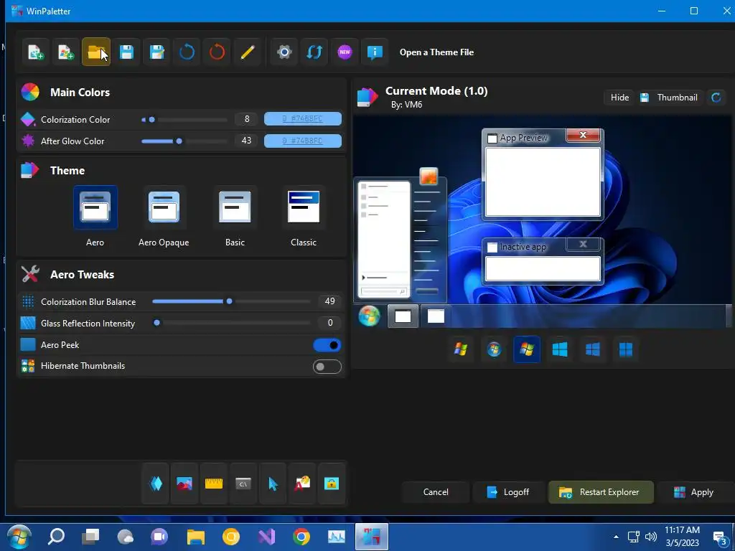This screenshot has height=551, width=735.
Task: Open Visual Studio from the taskbar
Action: click(266, 537)
